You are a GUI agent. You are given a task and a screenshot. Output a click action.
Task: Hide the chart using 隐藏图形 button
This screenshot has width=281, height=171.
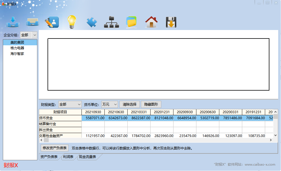[151, 104]
